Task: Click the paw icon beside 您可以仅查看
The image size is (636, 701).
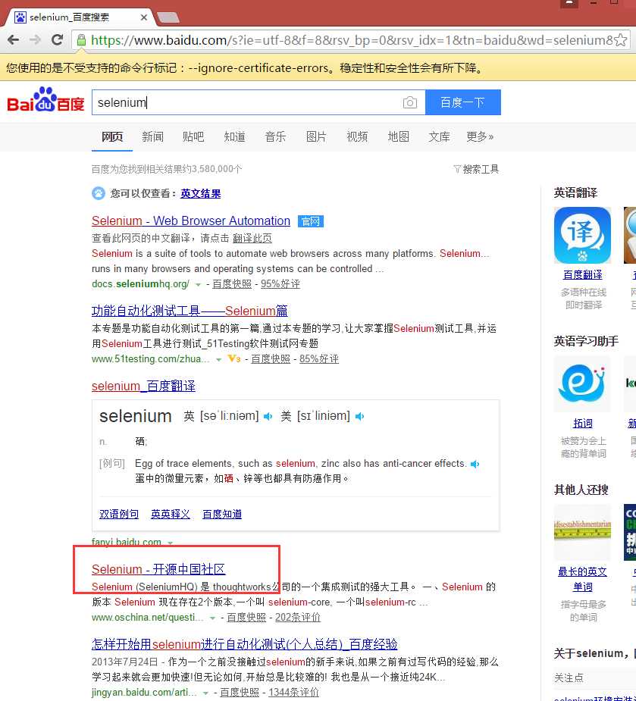Action: 99,193
